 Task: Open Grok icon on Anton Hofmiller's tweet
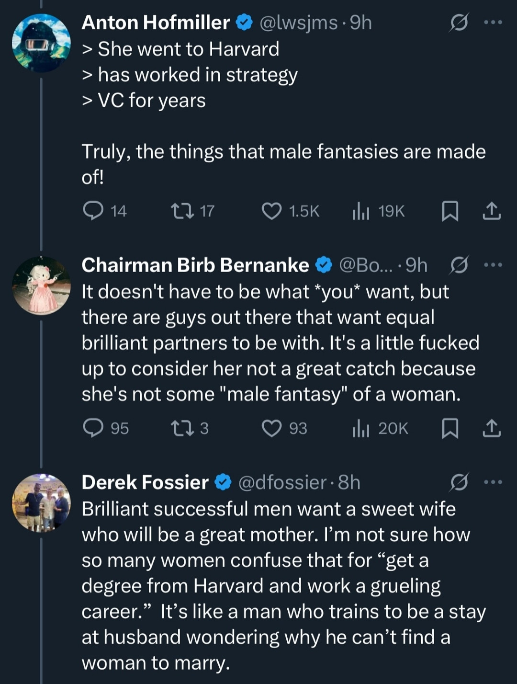pyautogui.click(x=458, y=23)
